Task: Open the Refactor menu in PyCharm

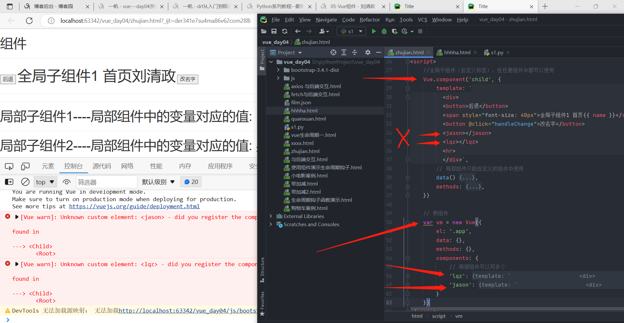Action: point(370,19)
